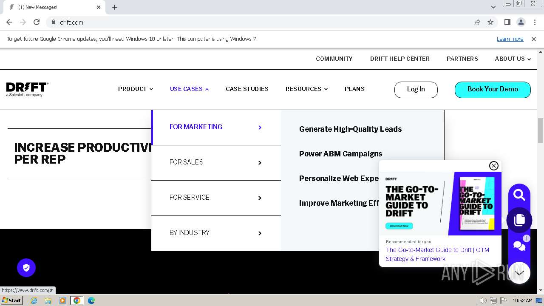Expand the PRODUCT dropdown menu
Viewport: 544px width, 306px height.
[136, 89]
